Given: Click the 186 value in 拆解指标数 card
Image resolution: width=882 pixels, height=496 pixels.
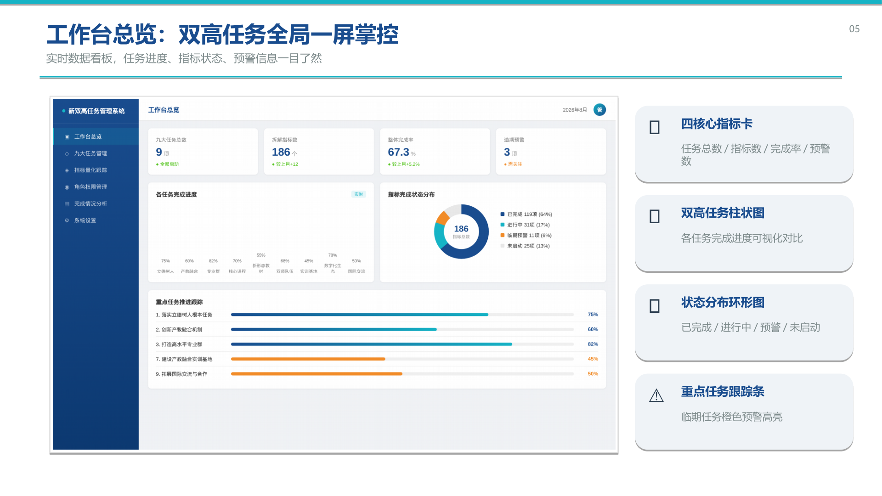Looking at the screenshot, I should (x=281, y=152).
